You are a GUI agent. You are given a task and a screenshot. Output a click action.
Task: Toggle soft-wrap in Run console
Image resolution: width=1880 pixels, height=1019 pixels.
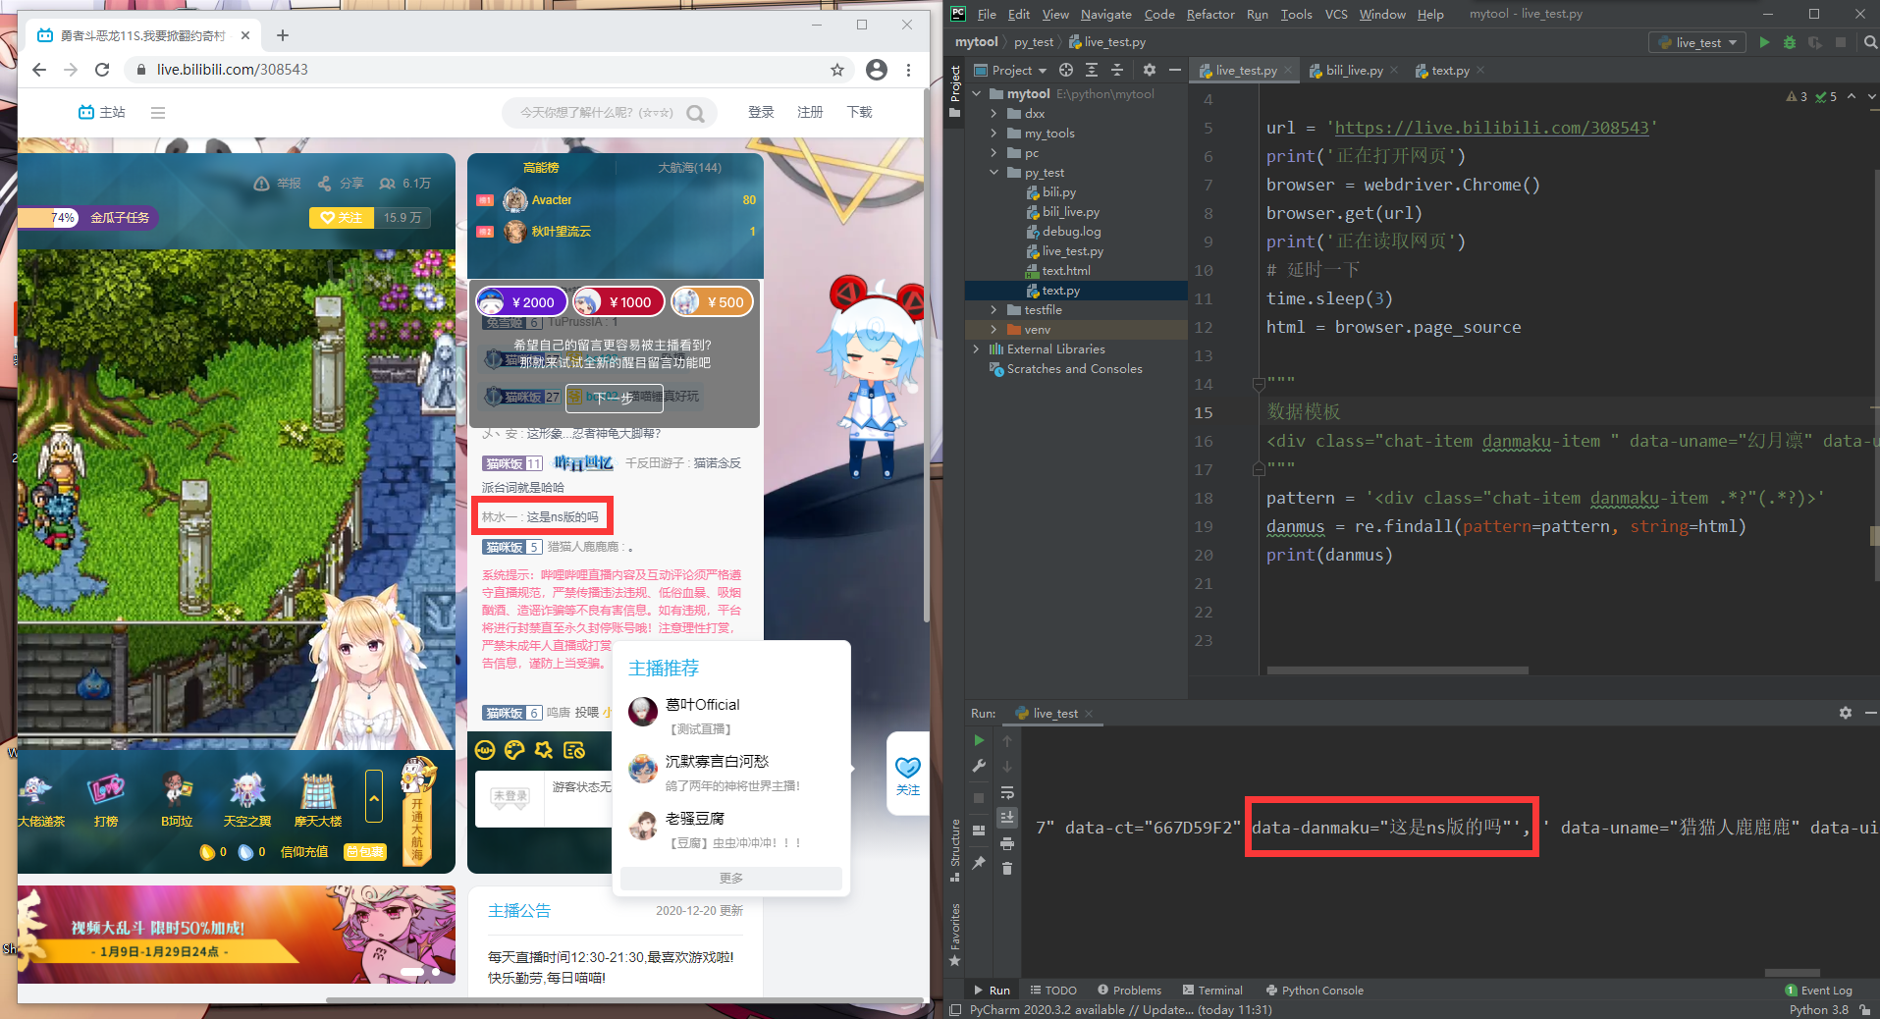pos(1007,792)
